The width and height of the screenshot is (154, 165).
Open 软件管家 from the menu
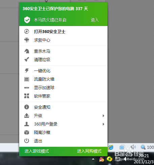(63, 96)
